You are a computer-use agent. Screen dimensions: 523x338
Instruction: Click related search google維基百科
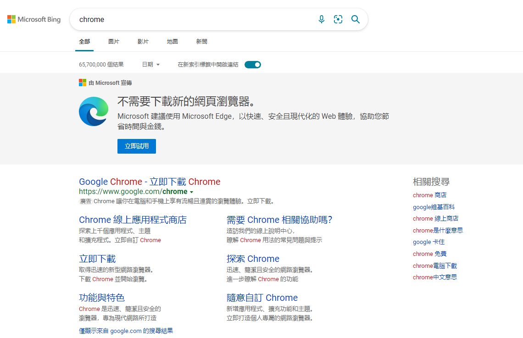pos(434,207)
